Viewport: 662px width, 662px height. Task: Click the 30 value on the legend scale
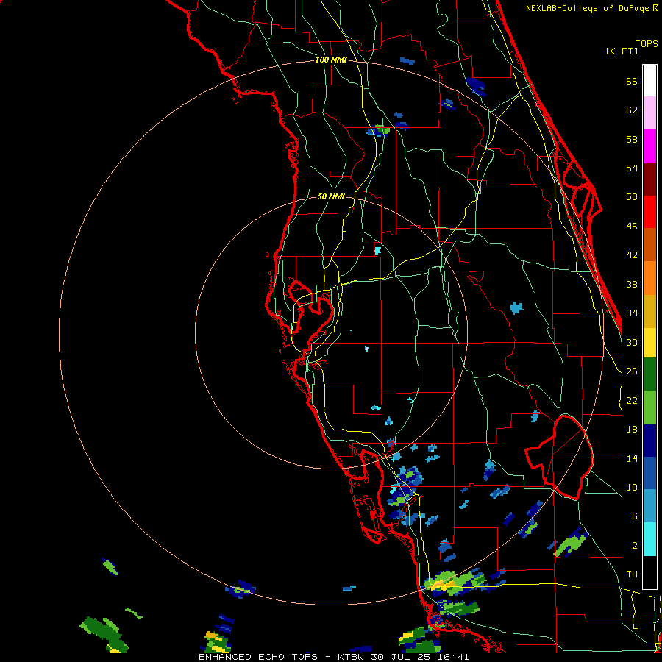632,342
